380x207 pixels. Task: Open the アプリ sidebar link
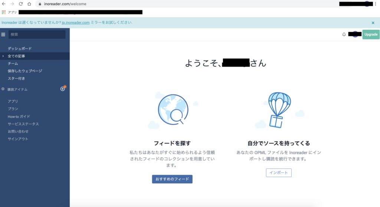point(13,101)
